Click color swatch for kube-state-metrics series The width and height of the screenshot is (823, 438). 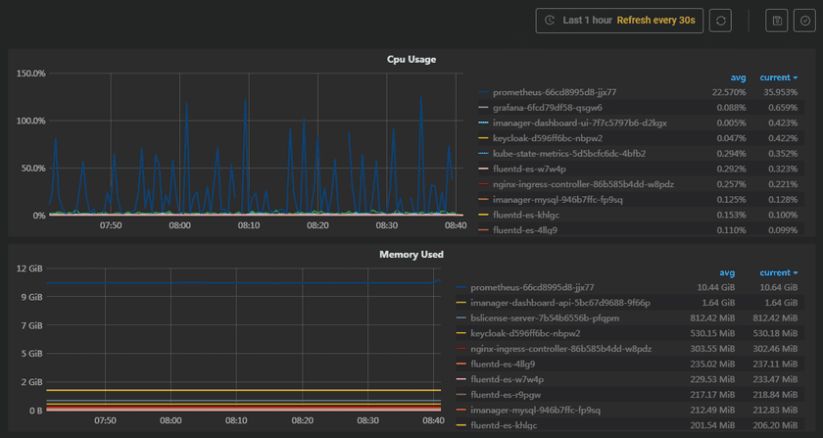click(482, 154)
